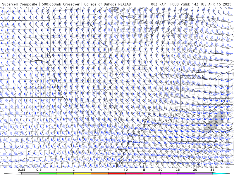Click the 'College of DuPage NEXLAB' label
Screen dimensions: 234x175
107,4
